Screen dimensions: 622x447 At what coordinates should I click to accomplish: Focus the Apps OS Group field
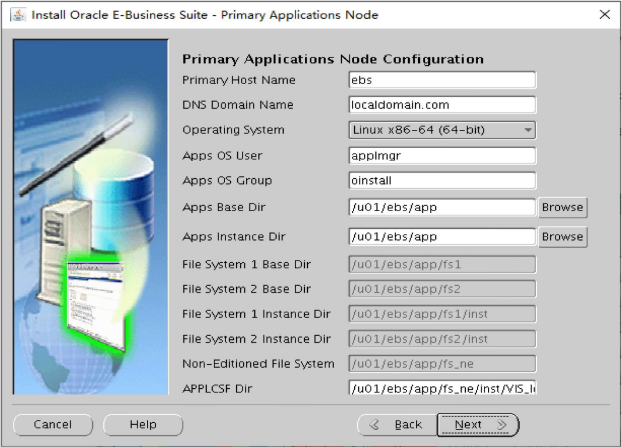[442, 181]
